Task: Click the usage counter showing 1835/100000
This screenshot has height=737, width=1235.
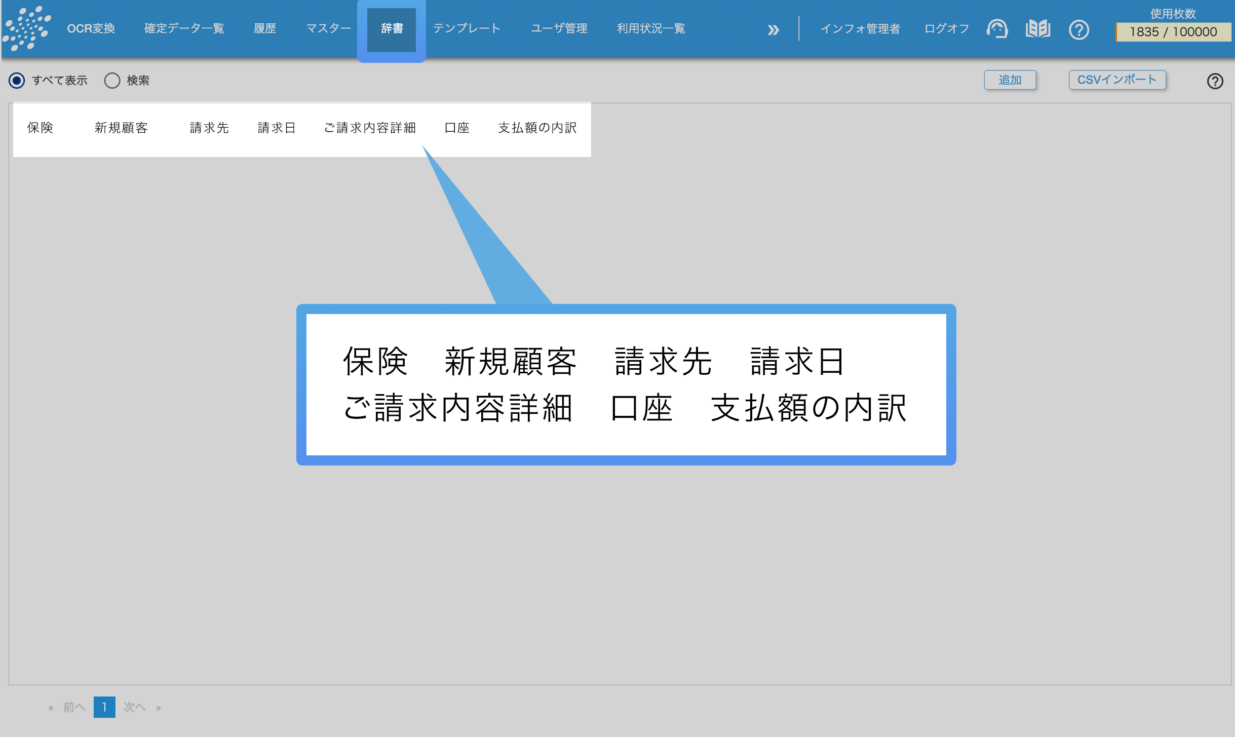Action: tap(1173, 31)
